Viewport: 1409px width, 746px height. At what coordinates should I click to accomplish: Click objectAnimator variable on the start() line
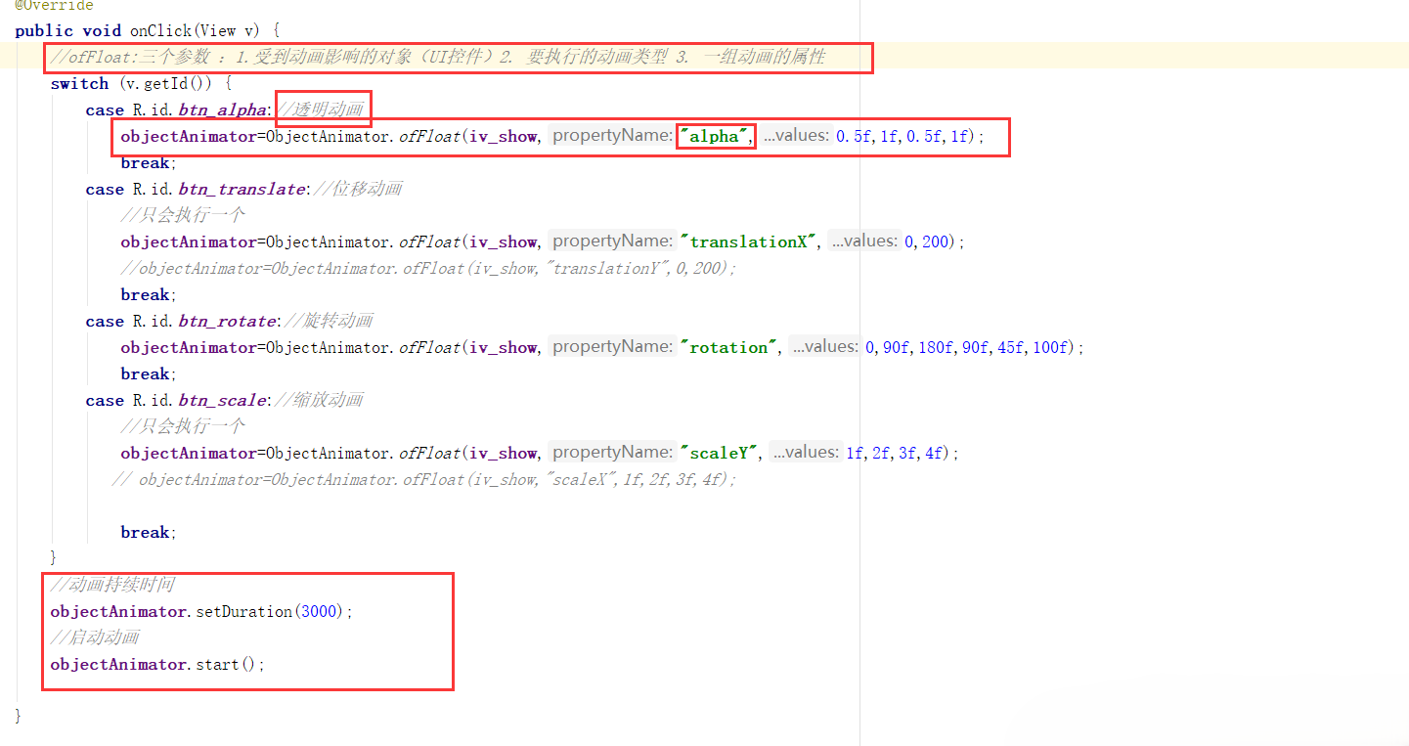(x=118, y=664)
